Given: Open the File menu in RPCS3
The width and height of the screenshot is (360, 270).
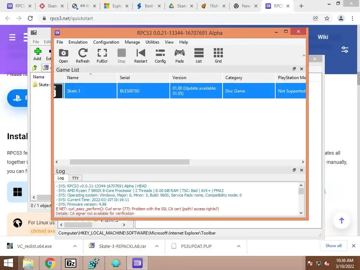Looking at the screenshot, I should pyautogui.click(x=60, y=42).
